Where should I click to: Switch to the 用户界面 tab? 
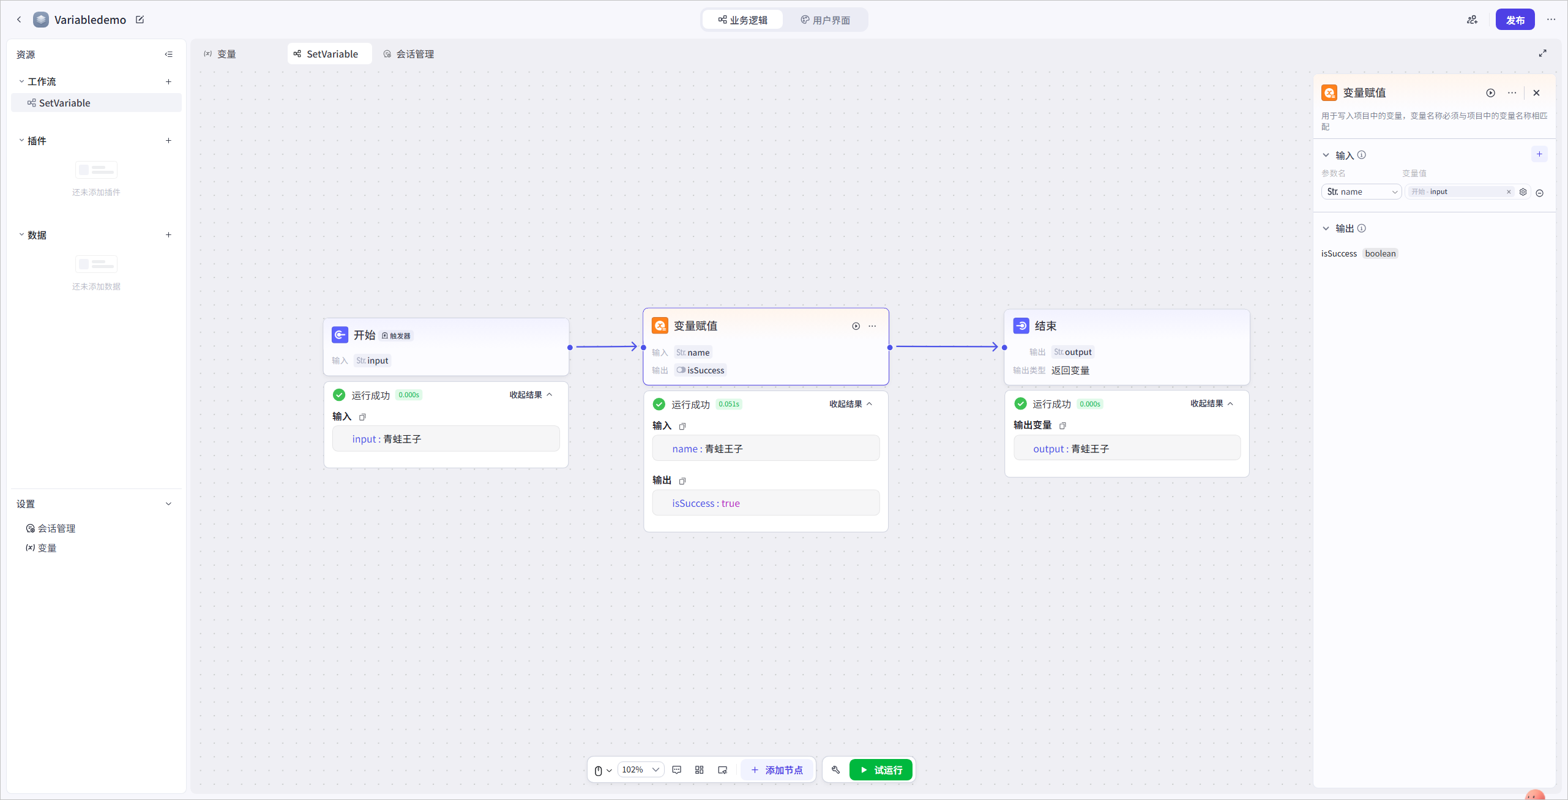pos(825,20)
